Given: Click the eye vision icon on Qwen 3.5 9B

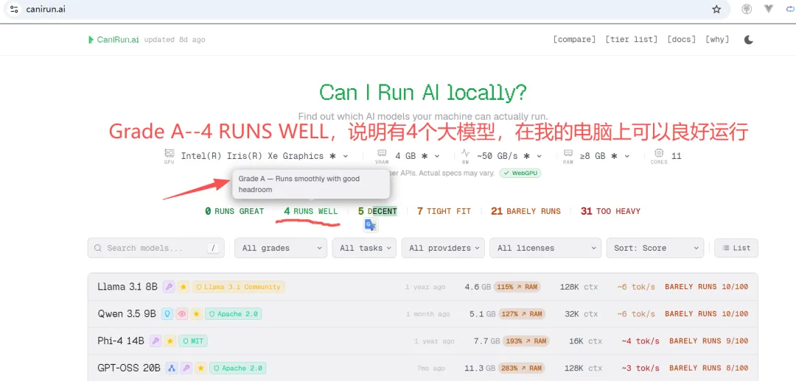Looking at the screenshot, I should click(182, 314).
